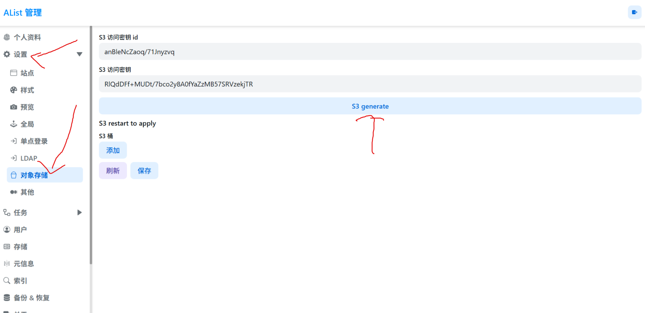Focus the S3 访问密钥 id input field
Viewport: 645px width, 313px height.
coord(370,52)
